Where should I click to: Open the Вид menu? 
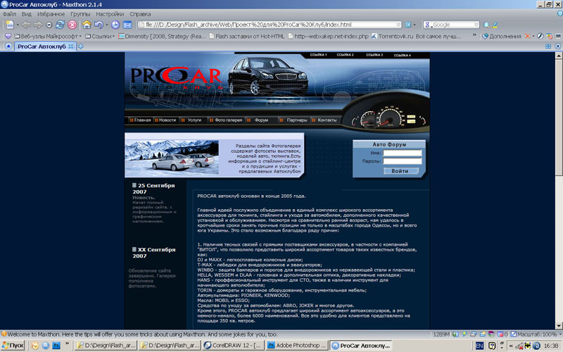pyautogui.click(x=27, y=14)
